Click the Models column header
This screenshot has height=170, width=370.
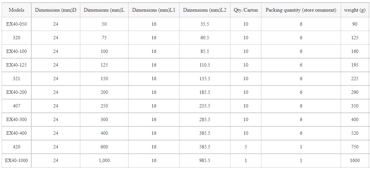pyautogui.click(x=16, y=10)
